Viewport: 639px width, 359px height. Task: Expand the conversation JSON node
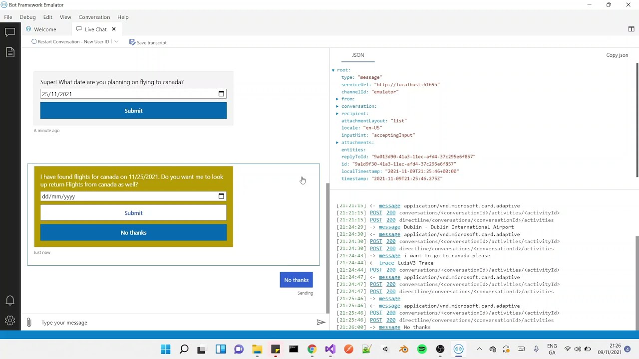(x=337, y=106)
